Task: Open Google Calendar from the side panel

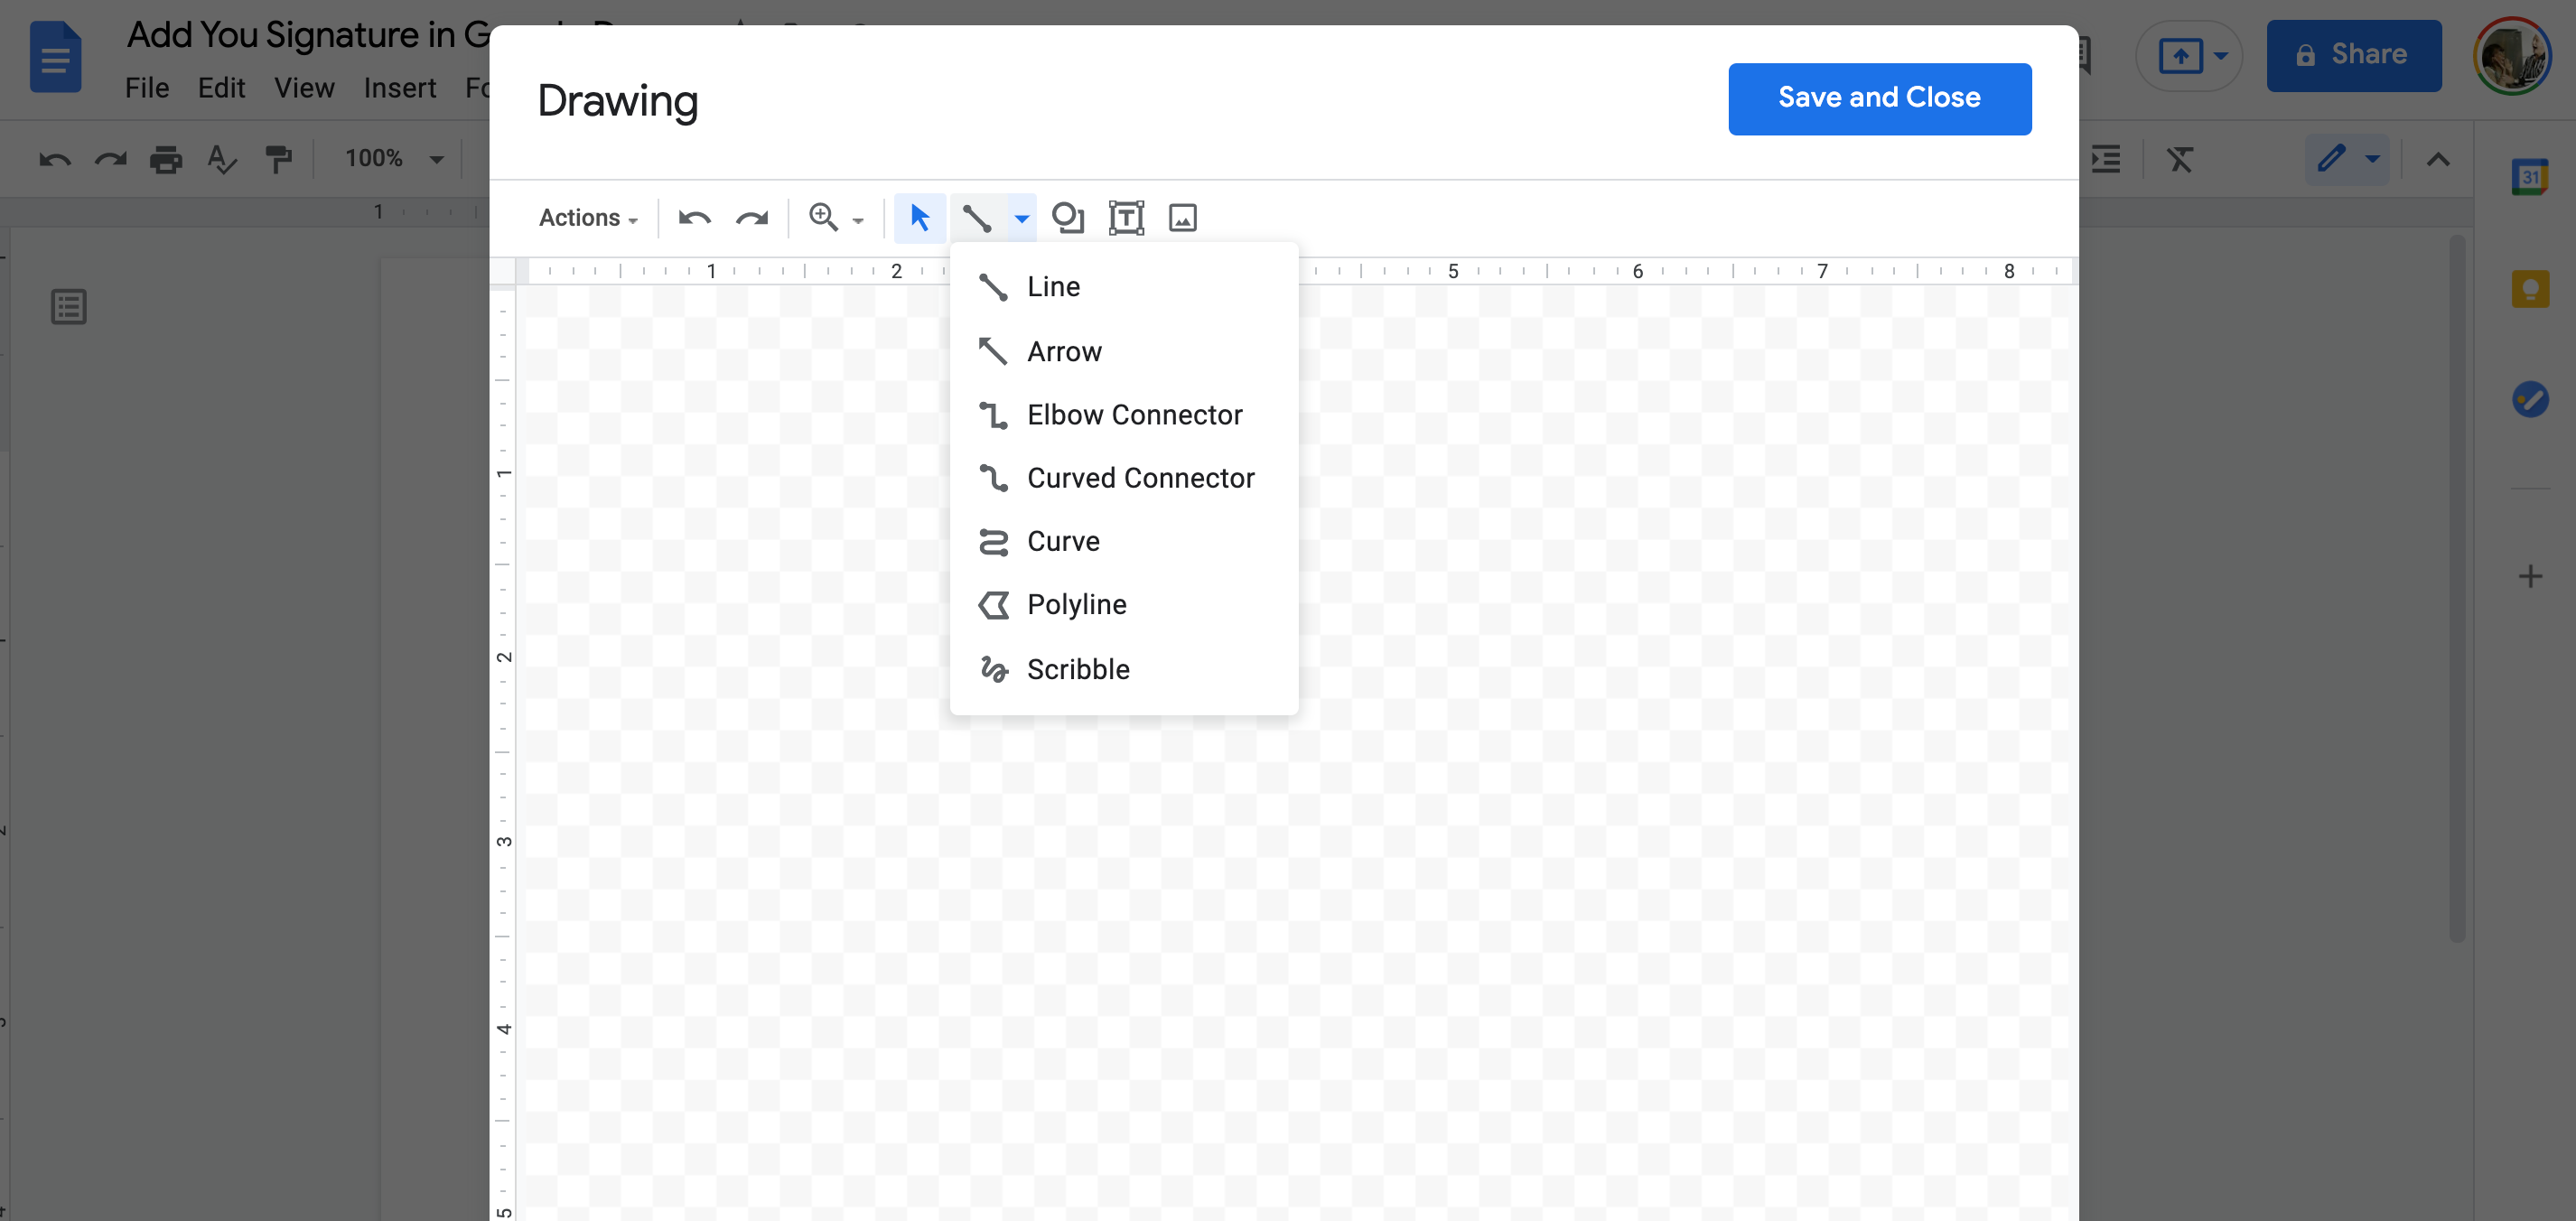Action: pos(2530,176)
